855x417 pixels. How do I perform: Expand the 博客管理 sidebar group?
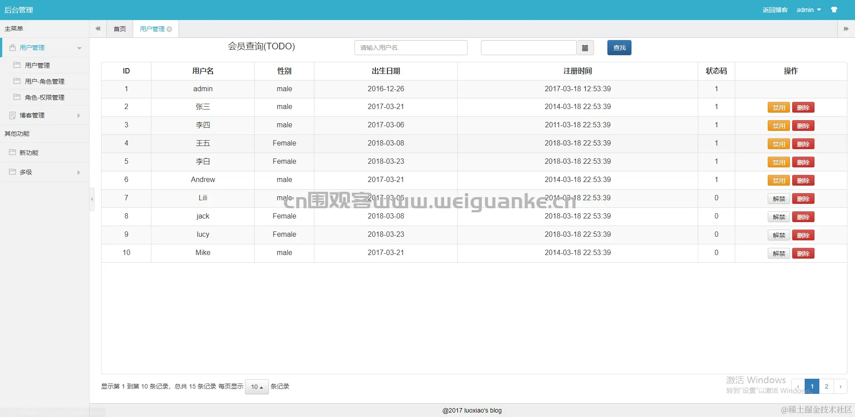79,116
